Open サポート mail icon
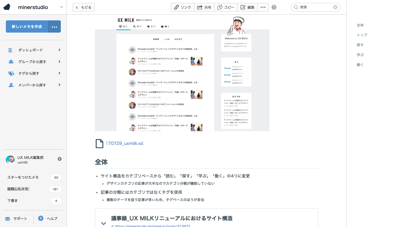The width and height of the screenshot is (419, 227). coord(8,219)
